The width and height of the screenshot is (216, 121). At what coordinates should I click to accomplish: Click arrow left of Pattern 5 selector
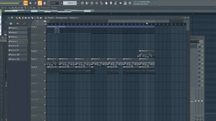click(x=62, y=3)
